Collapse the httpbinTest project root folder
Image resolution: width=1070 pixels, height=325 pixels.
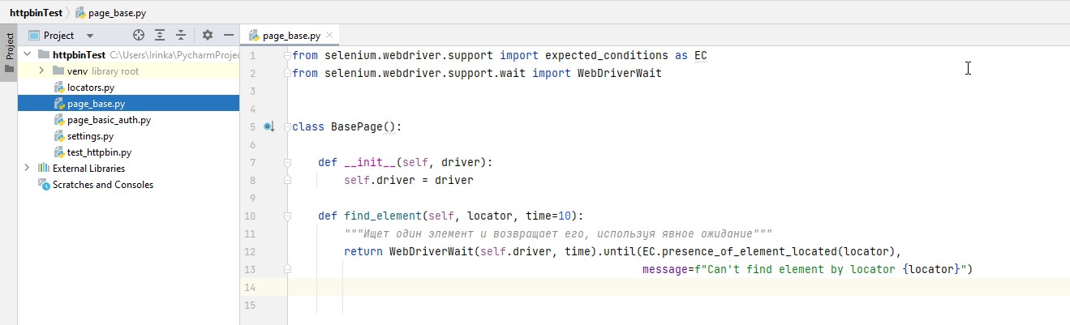pos(28,55)
